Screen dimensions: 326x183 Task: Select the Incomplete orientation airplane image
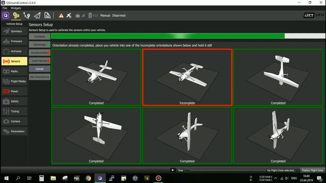click(x=187, y=77)
